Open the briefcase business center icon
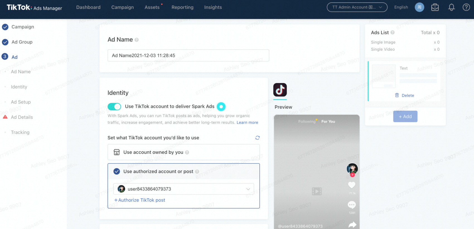474x229 pixels. click(x=435, y=7)
